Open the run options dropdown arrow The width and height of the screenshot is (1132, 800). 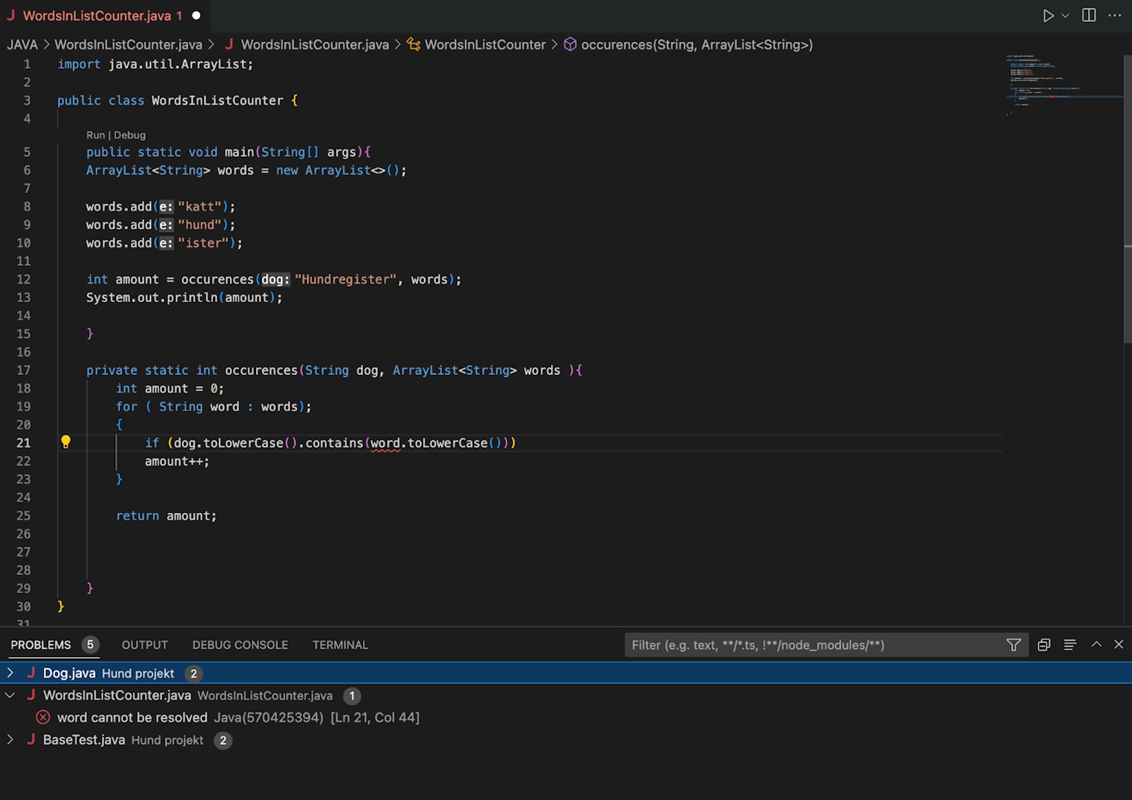coord(1065,16)
